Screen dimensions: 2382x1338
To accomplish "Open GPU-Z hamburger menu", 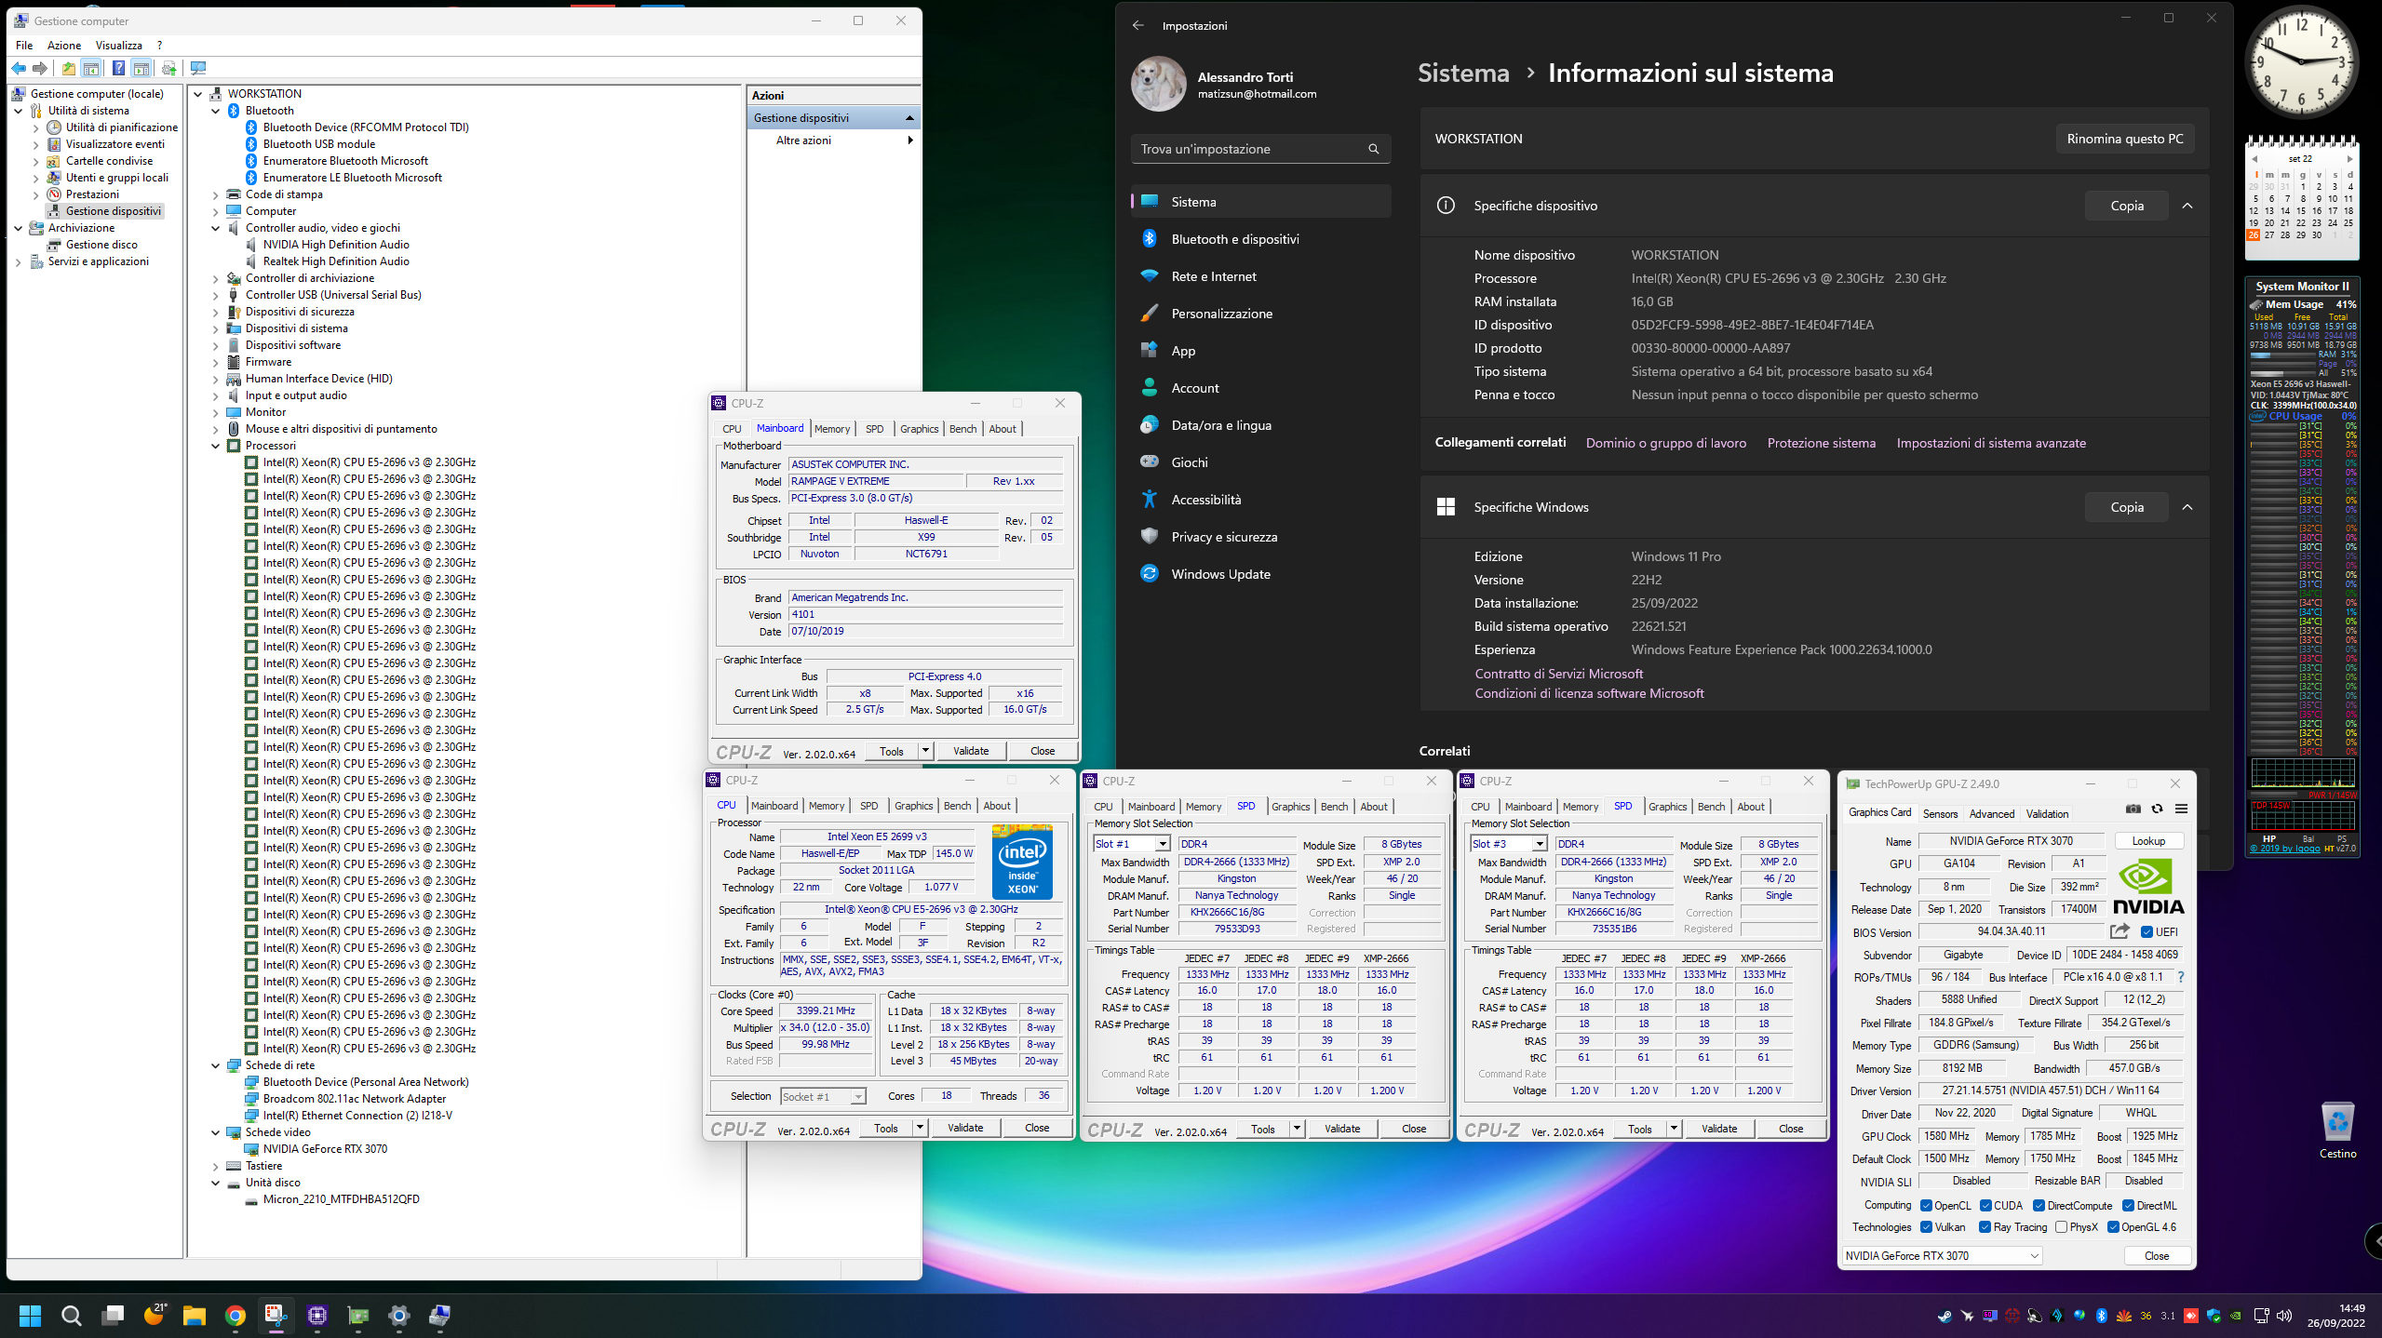I will coord(2181,809).
